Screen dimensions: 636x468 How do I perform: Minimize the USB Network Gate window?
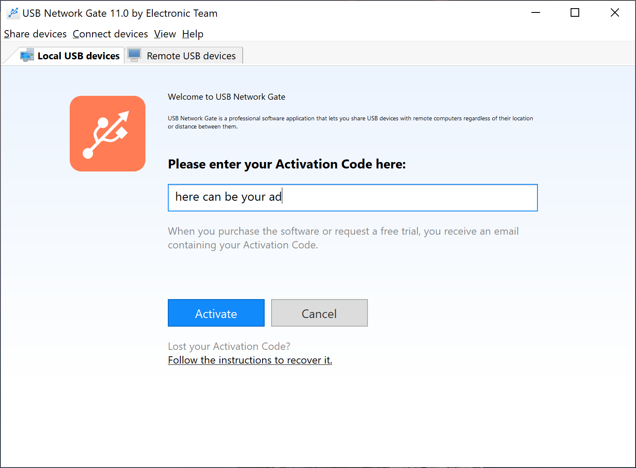click(536, 13)
